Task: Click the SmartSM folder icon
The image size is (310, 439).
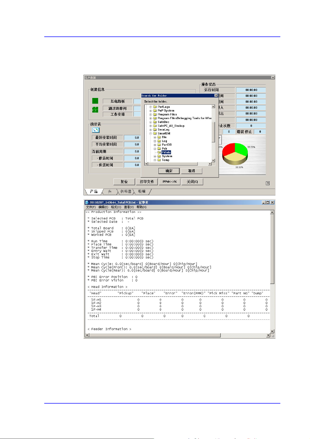Action: click(x=155, y=133)
